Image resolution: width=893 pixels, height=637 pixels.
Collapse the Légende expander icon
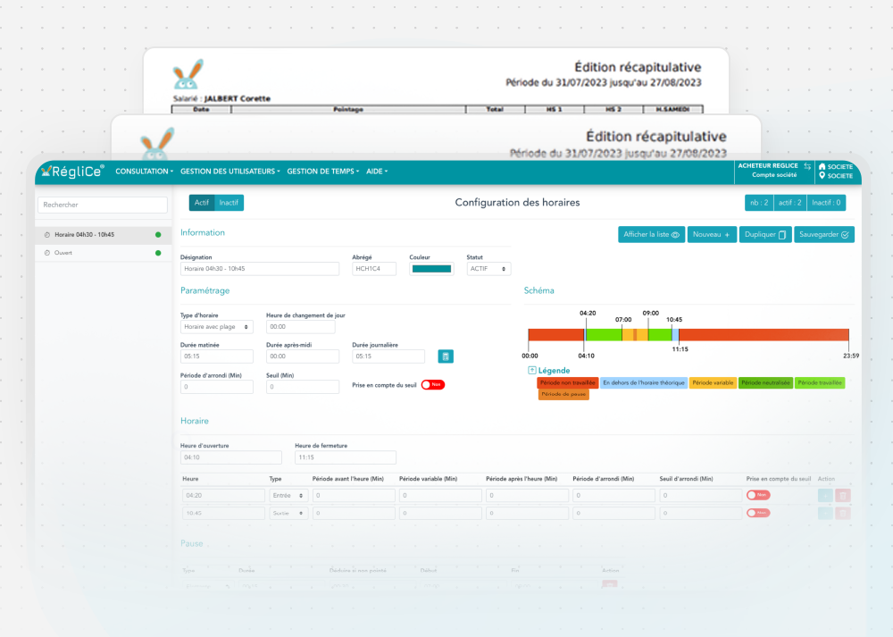[531, 371]
